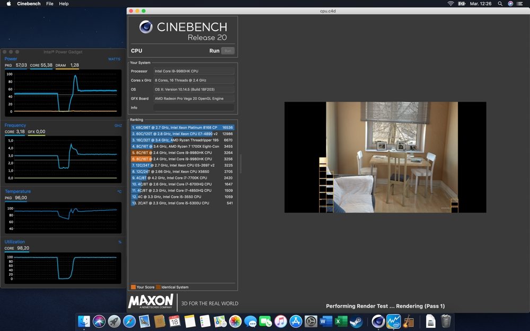Launch Safari from the Dock
The image size is (530, 331).
click(x=129, y=321)
